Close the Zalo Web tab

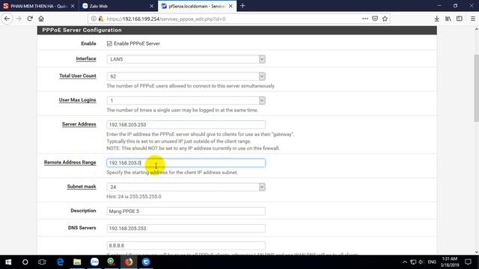151,6
